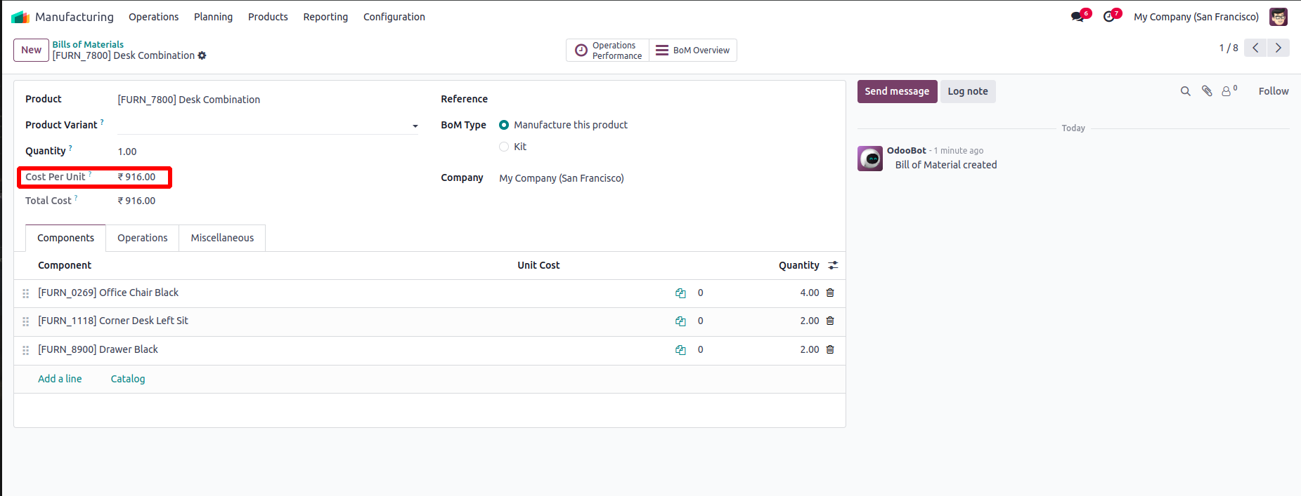Click the gear actions icon
Viewport: 1301px width, 496px height.
point(202,55)
